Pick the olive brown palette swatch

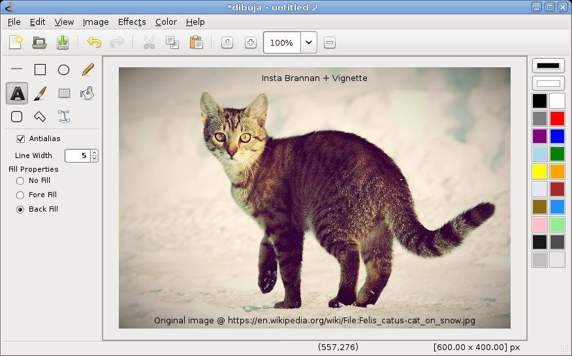point(539,206)
